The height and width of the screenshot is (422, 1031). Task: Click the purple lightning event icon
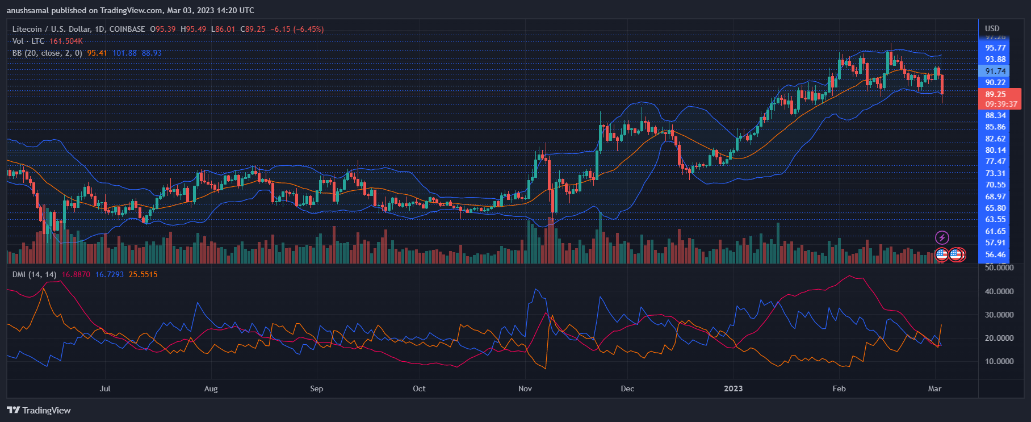(x=942, y=237)
